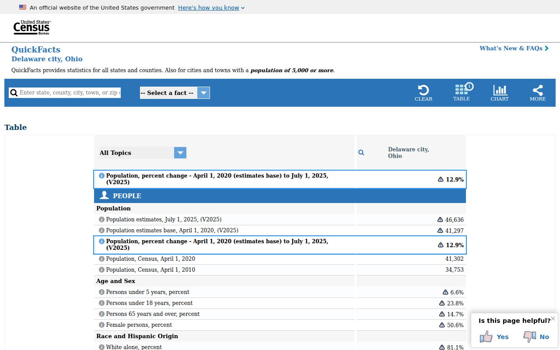
Task: Click the United States Census Bureau logo
Action: point(32,28)
